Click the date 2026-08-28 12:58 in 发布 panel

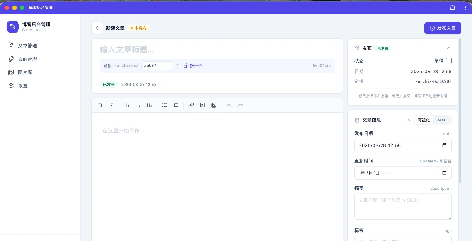431,72
